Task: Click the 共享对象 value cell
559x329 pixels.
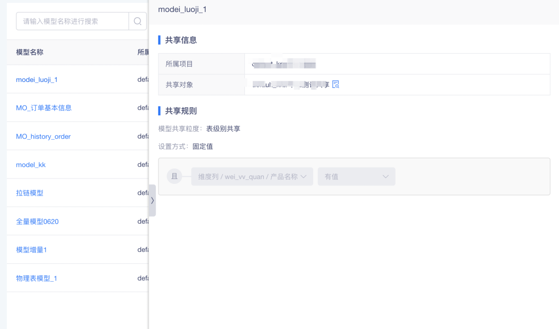Action: [x=397, y=84]
